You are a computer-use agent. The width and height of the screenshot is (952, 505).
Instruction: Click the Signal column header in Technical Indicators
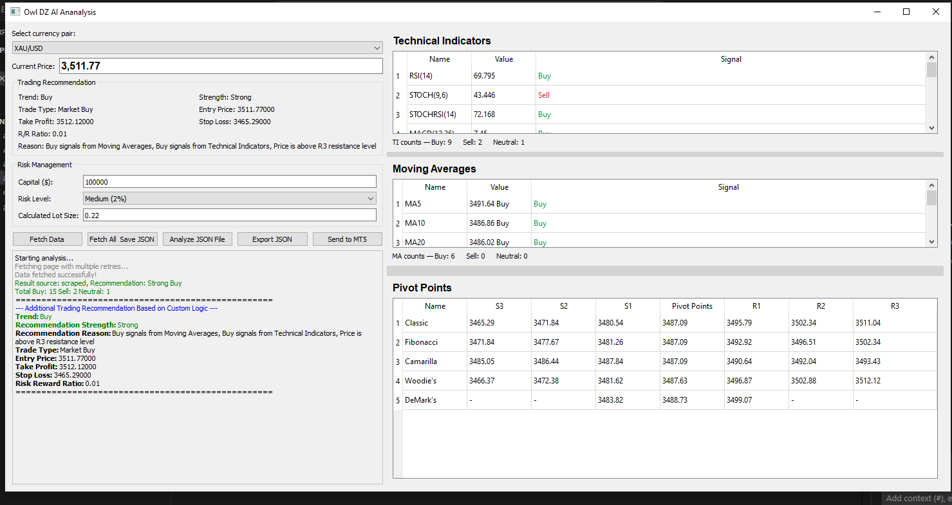(731, 59)
